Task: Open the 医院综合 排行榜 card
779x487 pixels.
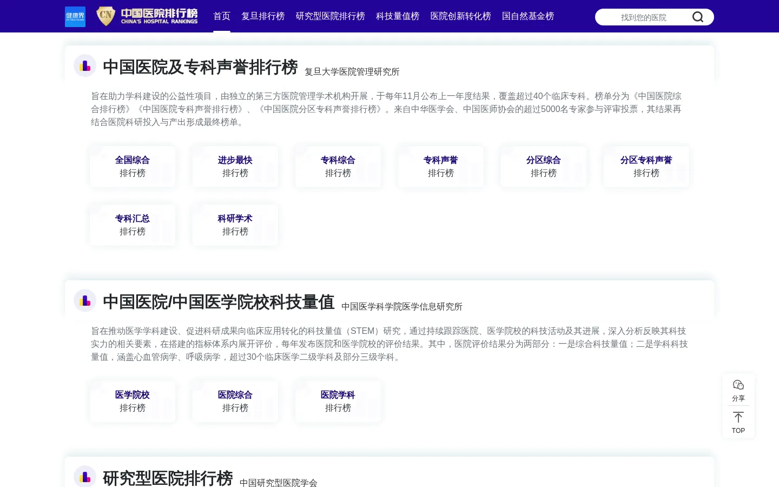Action: pos(235,402)
